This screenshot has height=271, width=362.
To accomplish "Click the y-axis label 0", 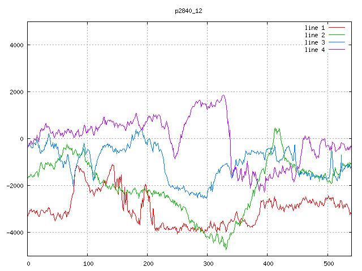I will tap(21, 139).
